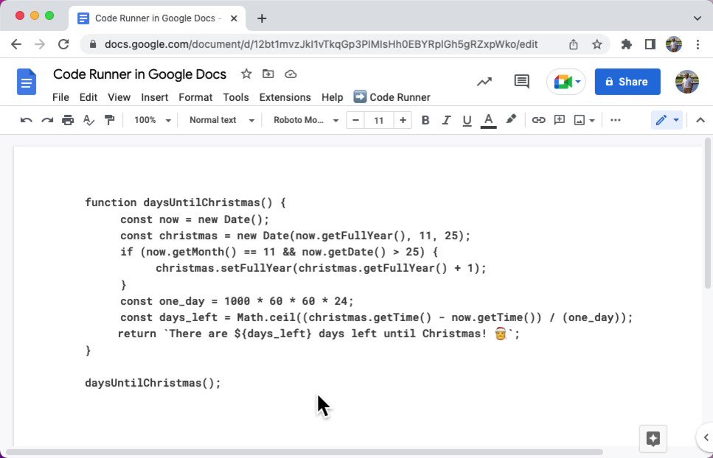
Task: Click the Share button
Action: (627, 81)
